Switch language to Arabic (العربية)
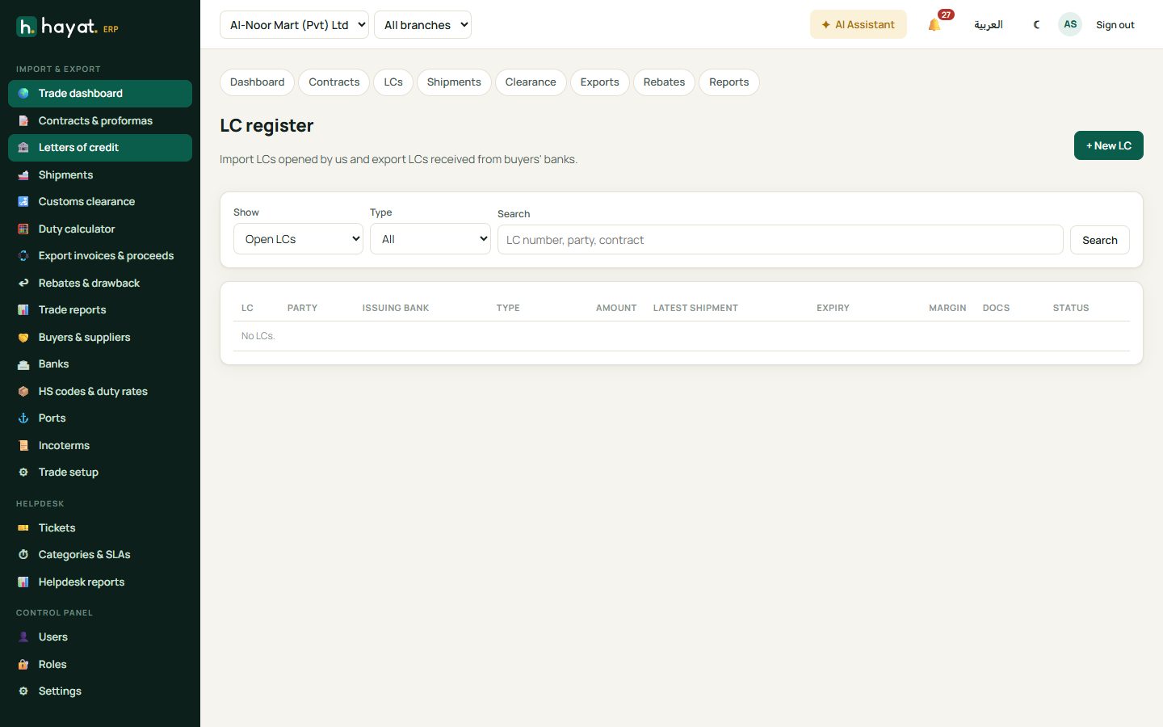 989,25
